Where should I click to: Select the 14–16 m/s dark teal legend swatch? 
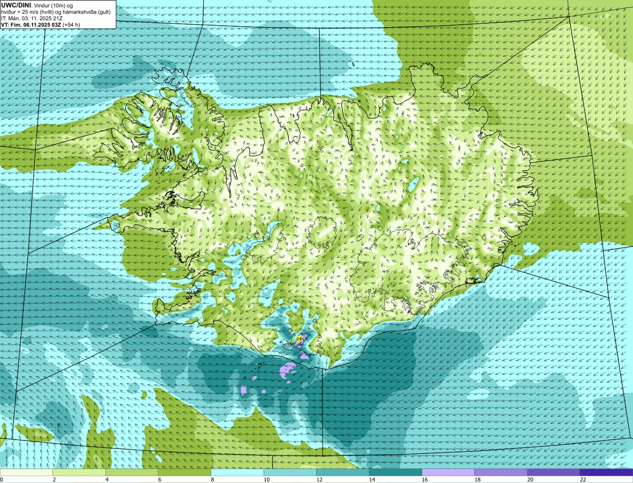[x=396, y=472]
